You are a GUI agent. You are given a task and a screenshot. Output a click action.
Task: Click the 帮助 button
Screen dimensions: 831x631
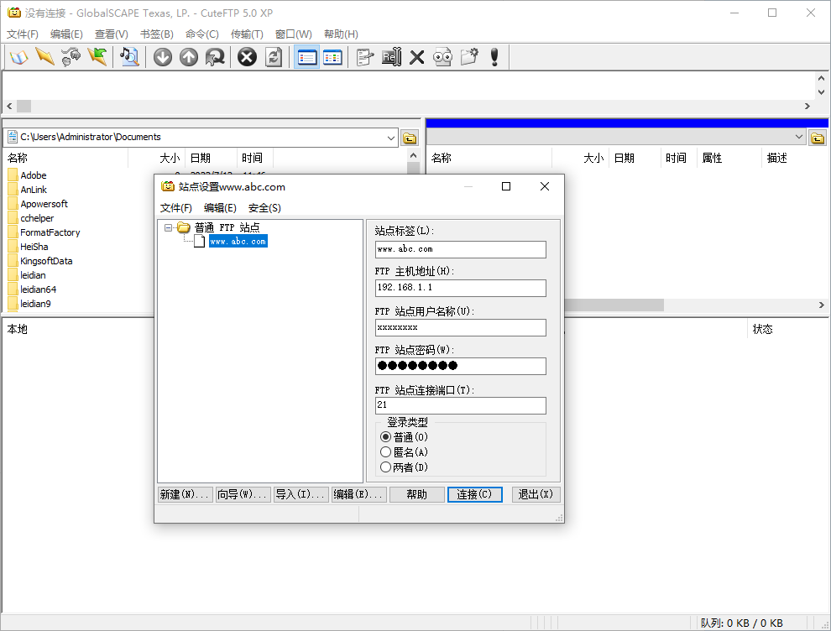417,494
